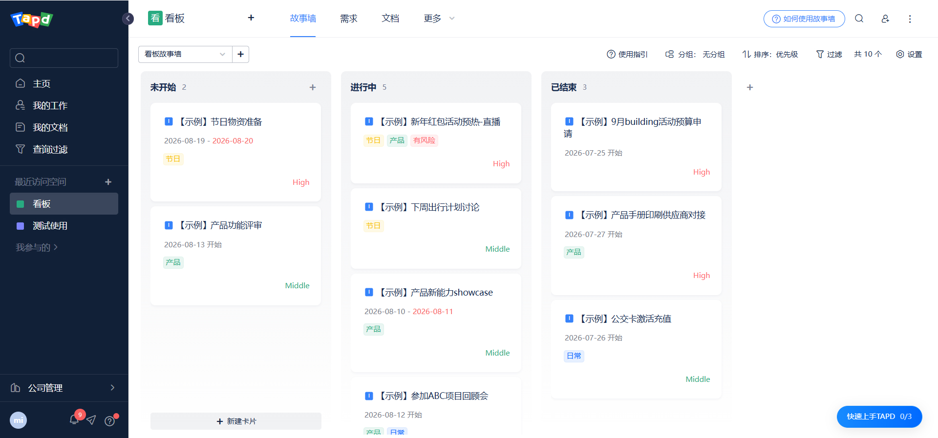Add a new column with plus icon
Viewport: 938px width, 438px height.
click(x=750, y=87)
